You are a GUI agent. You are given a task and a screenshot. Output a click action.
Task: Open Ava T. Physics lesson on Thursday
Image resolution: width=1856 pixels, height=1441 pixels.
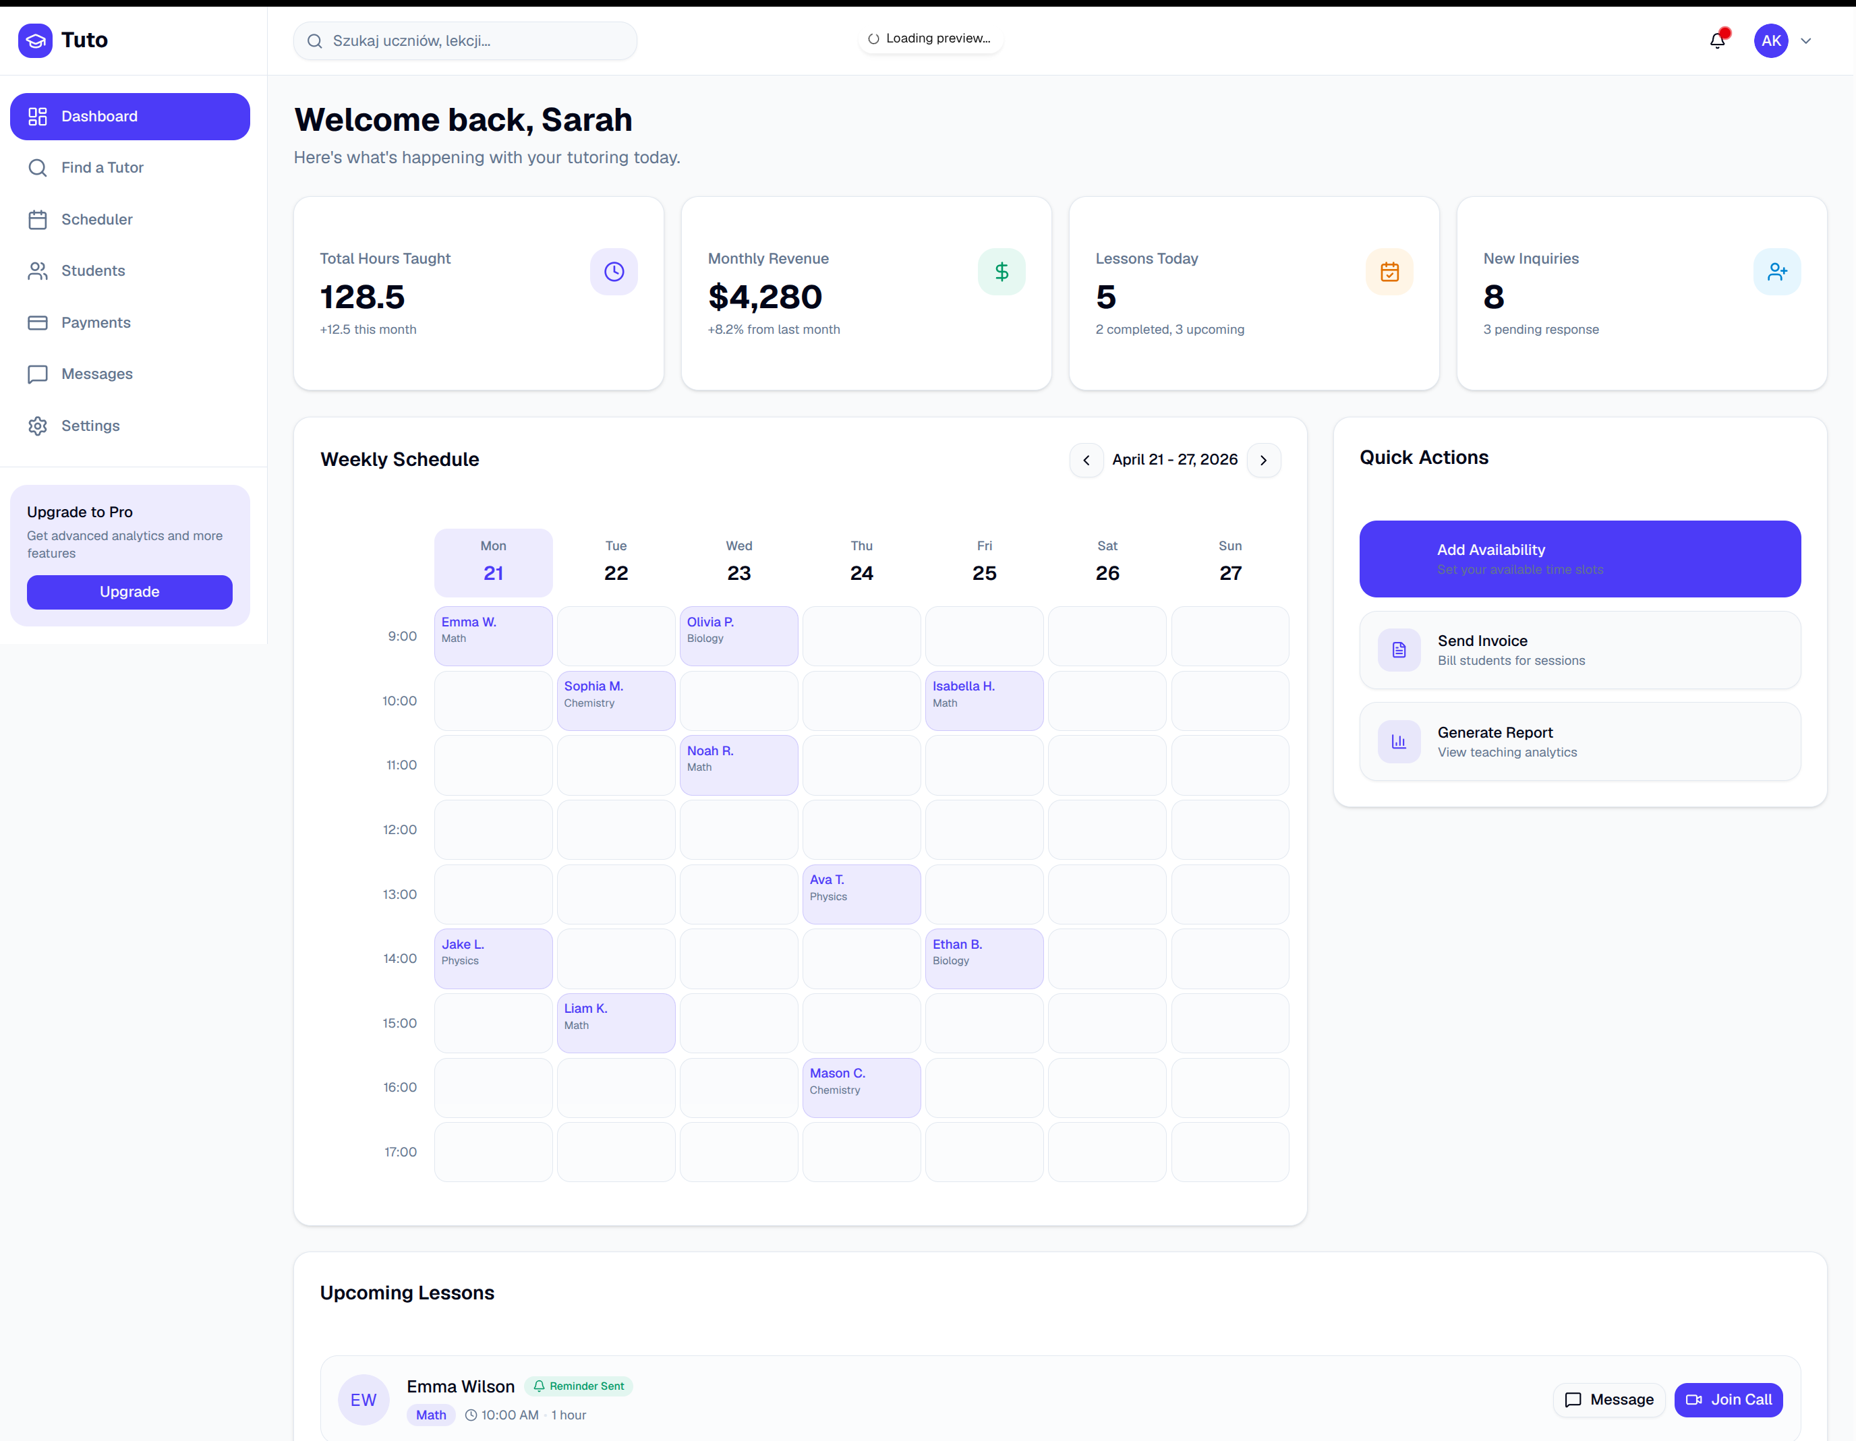[861, 894]
